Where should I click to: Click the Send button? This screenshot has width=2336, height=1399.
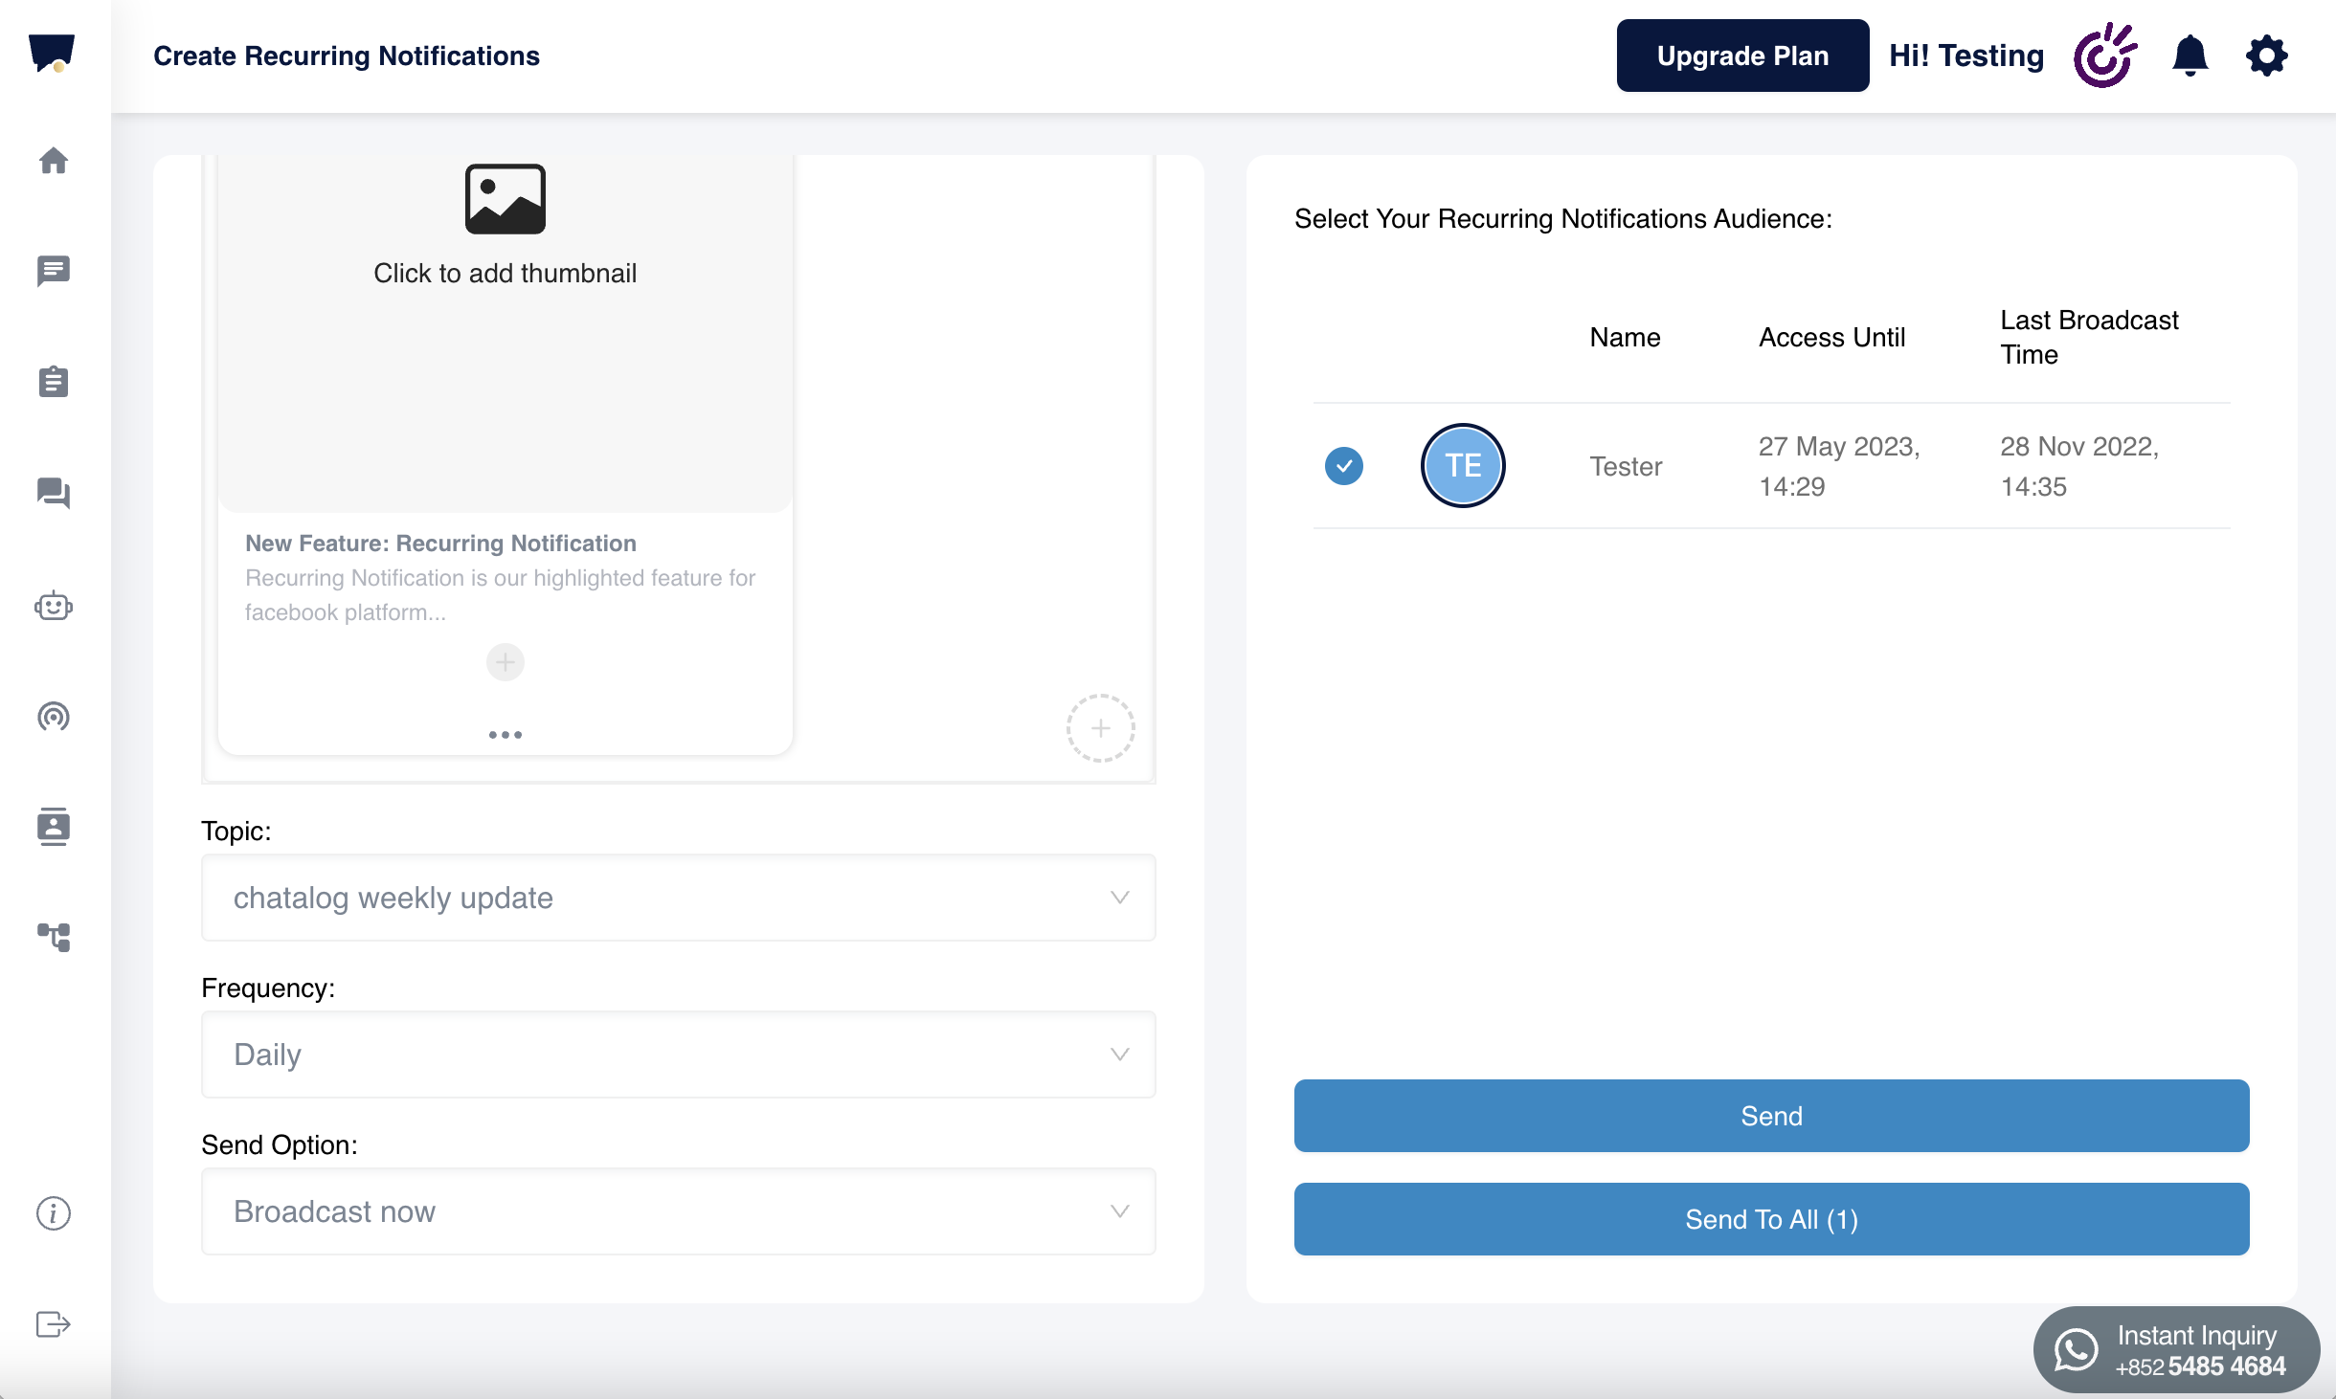(1771, 1116)
